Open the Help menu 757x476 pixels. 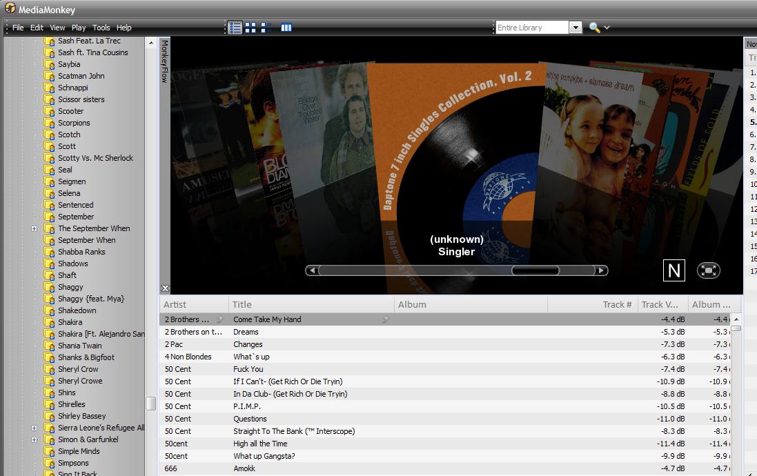click(124, 28)
